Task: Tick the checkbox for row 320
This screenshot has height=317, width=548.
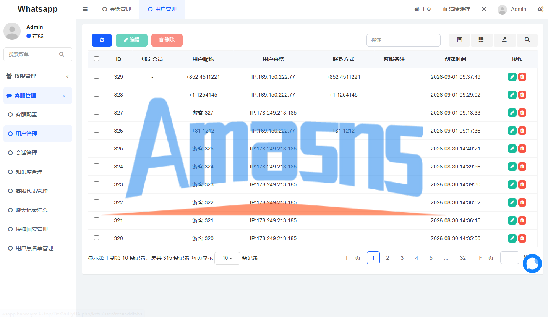Action: (x=96, y=238)
